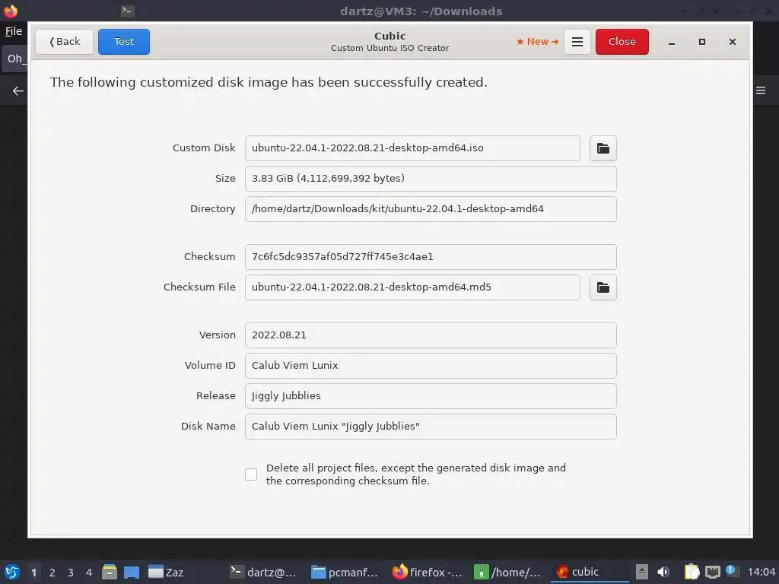The width and height of the screenshot is (779, 584).
Task: Open File menu in background terminal window
Action: (14, 31)
